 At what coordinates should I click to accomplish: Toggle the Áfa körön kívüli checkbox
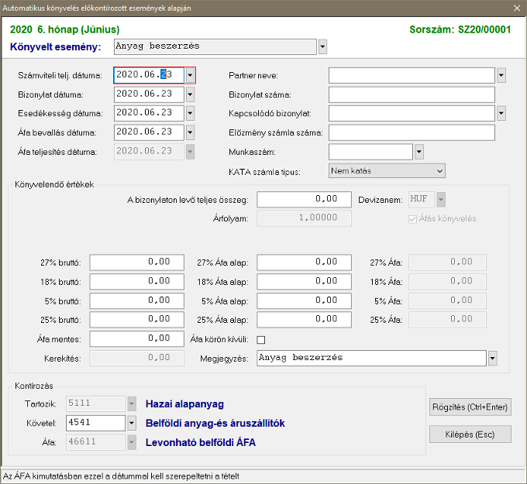tap(261, 339)
